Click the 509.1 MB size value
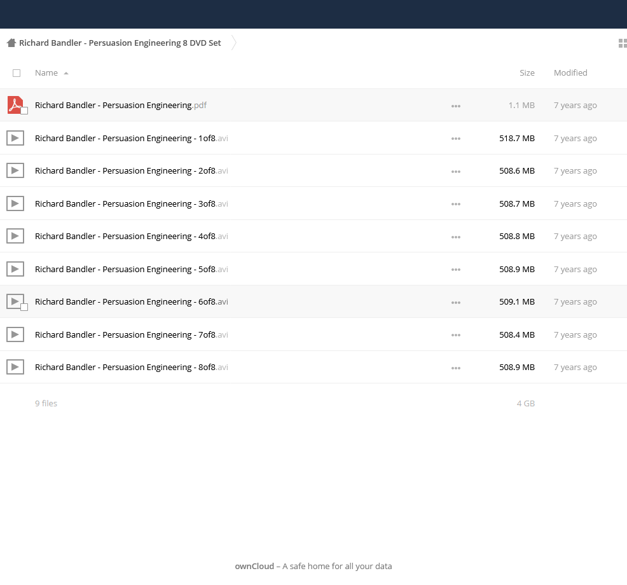This screenshot has height=585, width=627. (x=516, y=302)
